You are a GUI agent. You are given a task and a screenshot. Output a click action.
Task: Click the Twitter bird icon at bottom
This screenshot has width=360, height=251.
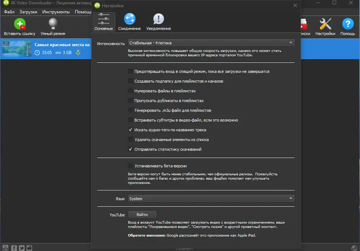point(22,248)
